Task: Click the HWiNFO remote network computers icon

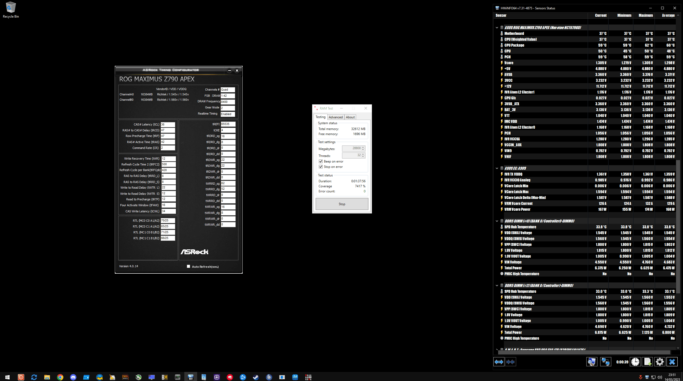Action: (x=605, y=362)
